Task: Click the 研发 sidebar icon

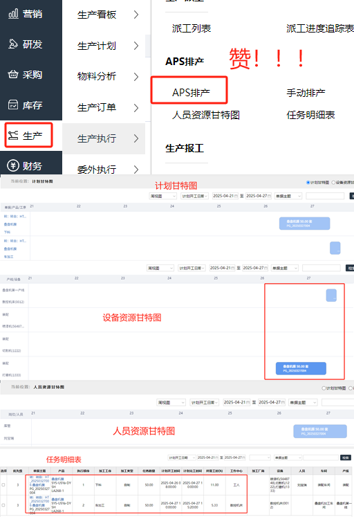Action: 13,44
